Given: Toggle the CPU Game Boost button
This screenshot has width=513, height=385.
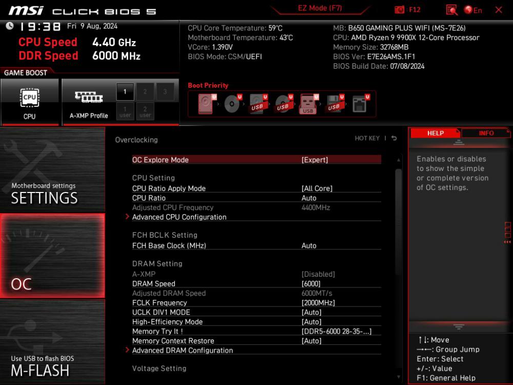Looking at the screenshot, I should pos(30,102).
